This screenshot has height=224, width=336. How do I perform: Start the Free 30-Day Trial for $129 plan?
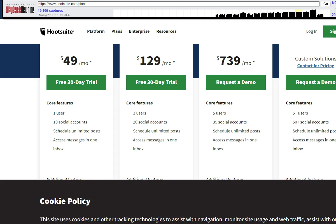pyautogui.click(x=156, y=82)
